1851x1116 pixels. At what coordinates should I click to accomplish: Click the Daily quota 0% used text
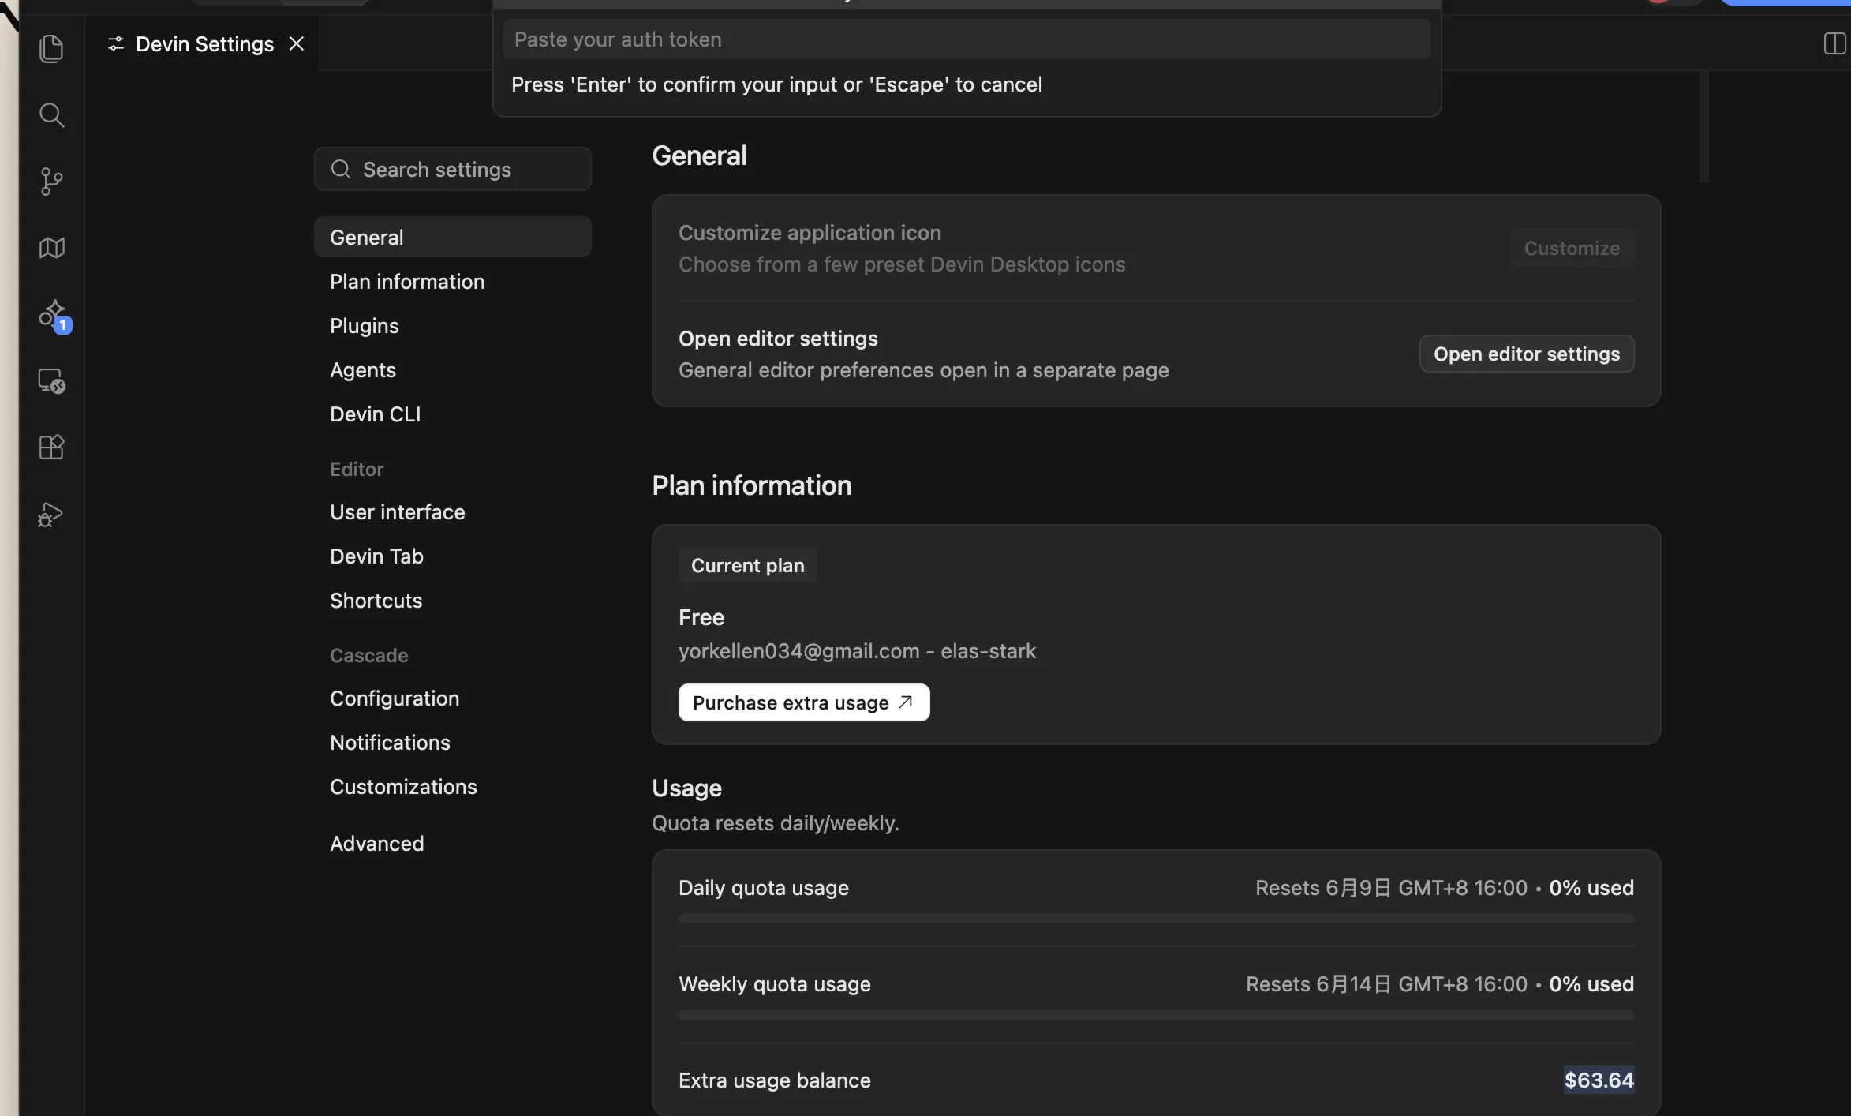tap(1591, 888)
